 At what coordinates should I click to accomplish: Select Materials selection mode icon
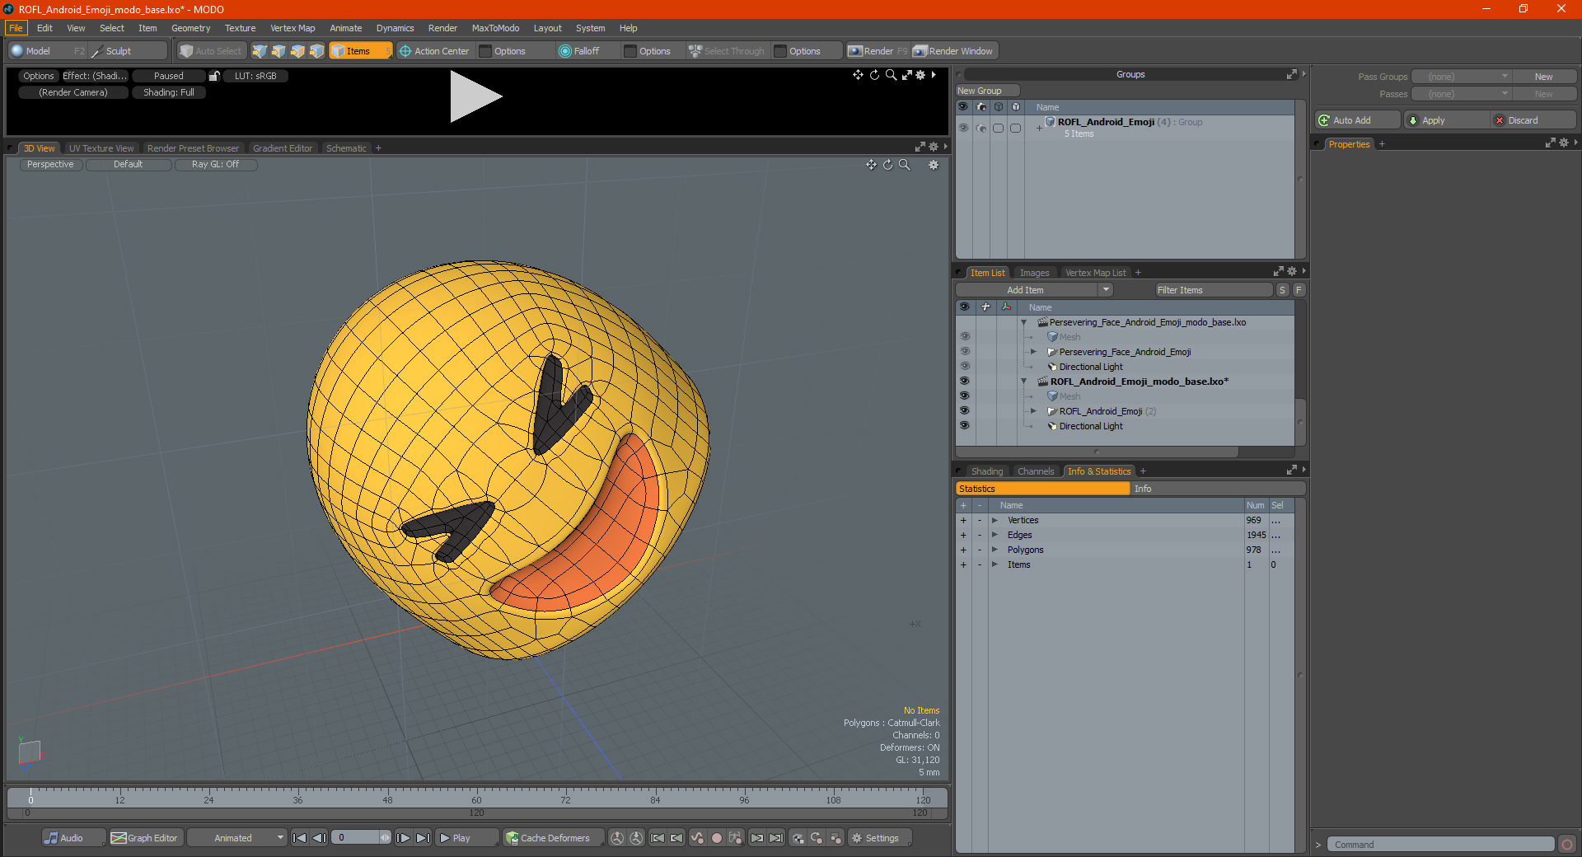coord(316,51)
